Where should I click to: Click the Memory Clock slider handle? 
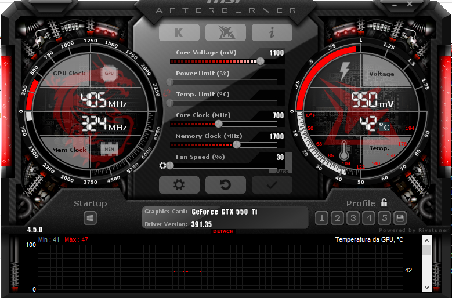click(x=236, y=144)
